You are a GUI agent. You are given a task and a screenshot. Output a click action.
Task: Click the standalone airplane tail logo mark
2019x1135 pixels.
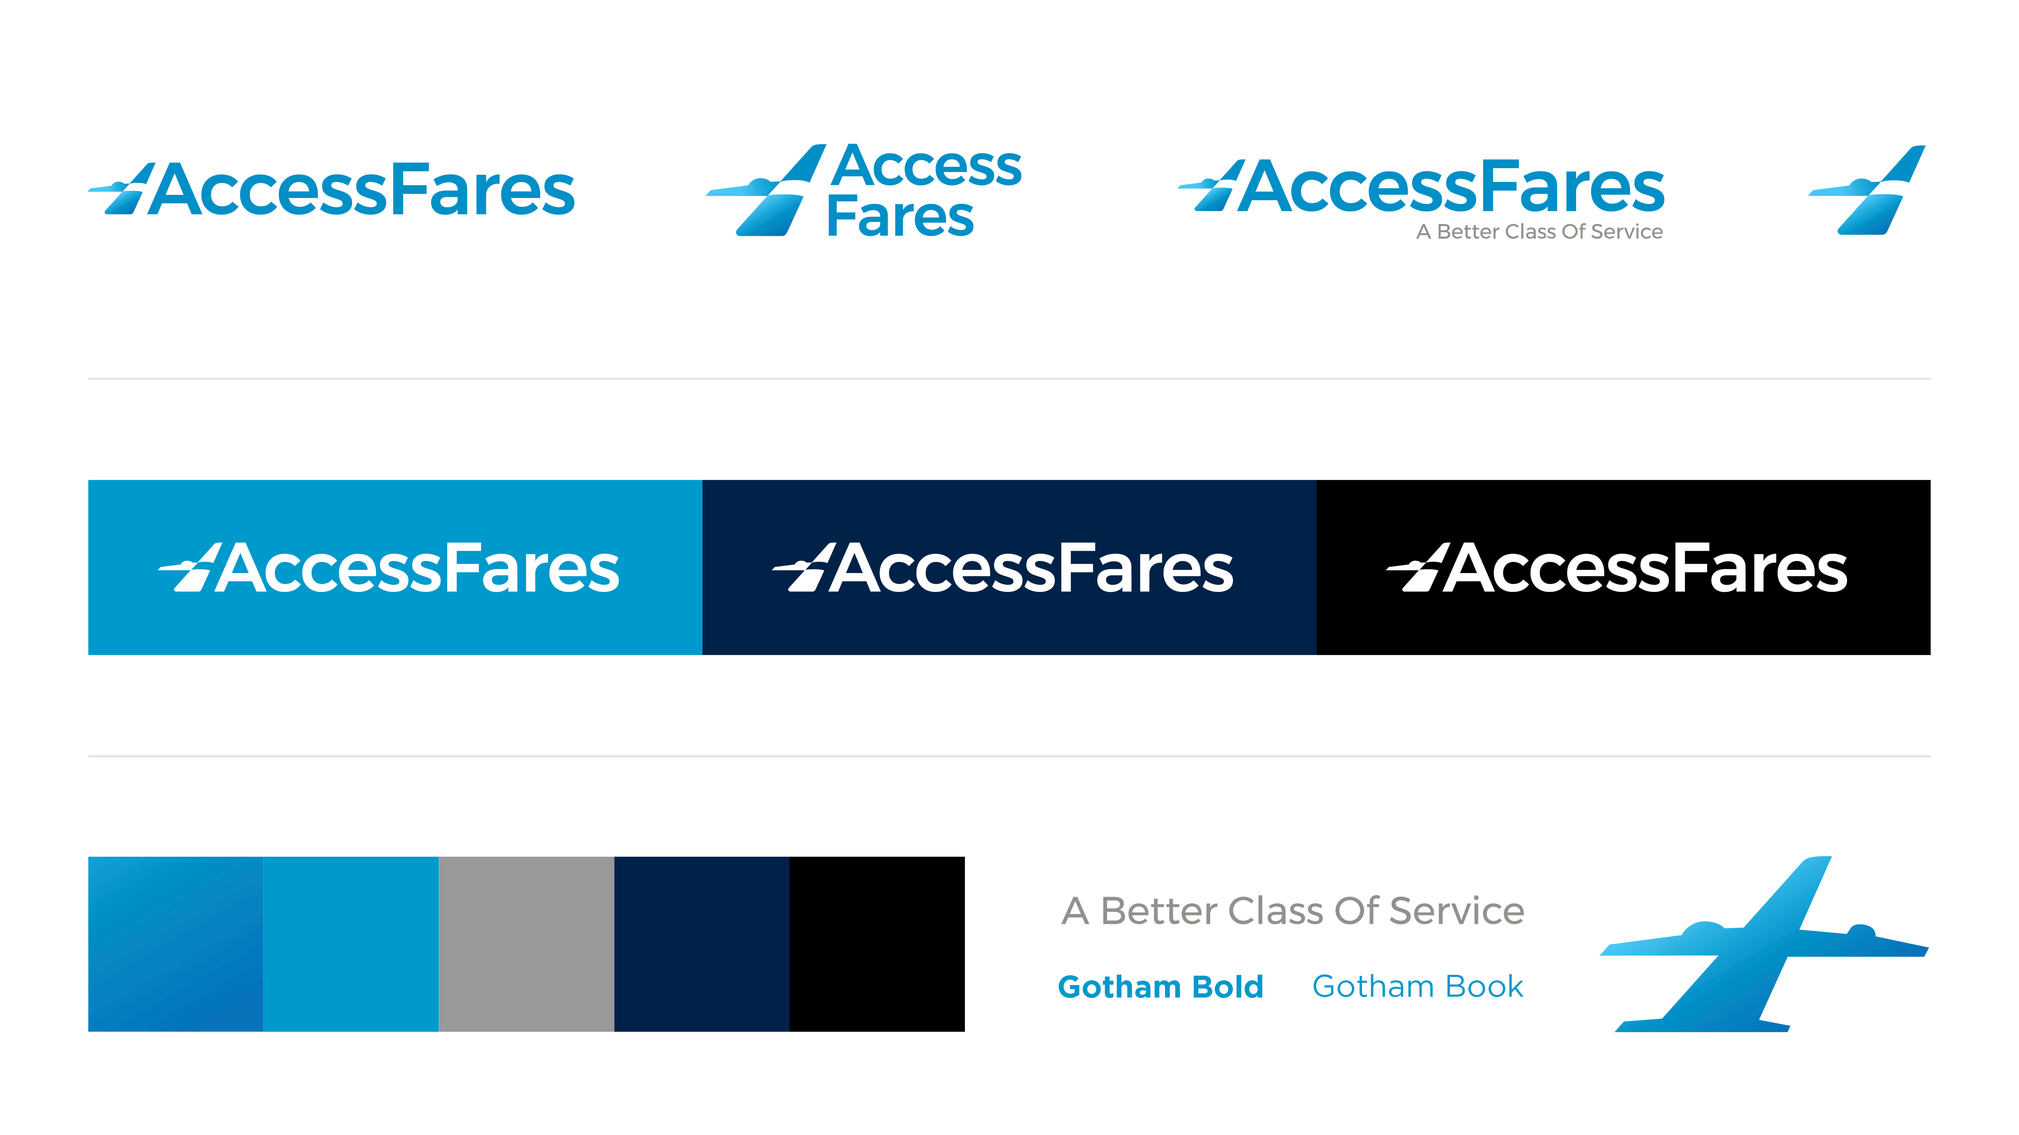(1867, 190)
